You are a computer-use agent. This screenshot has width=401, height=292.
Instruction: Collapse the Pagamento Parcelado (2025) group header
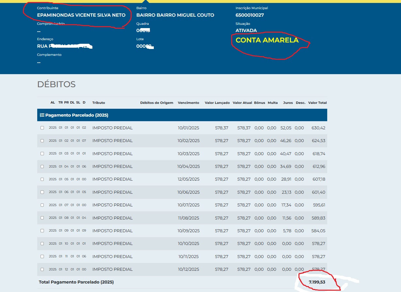[x=77, y=115]
